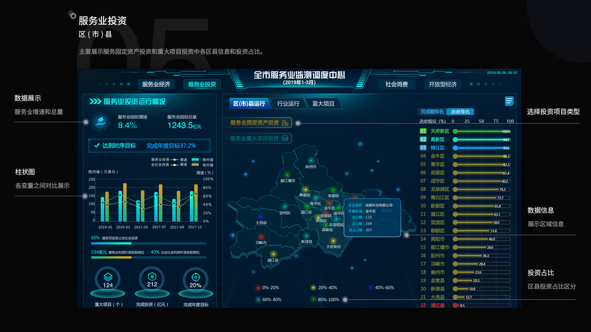Viewport: 591px width, 332px height.
Task: Click the teal 龙泉驿区 map marker
Action: (336, 219)
